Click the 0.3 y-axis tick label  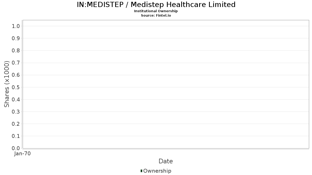coord(16,112)
